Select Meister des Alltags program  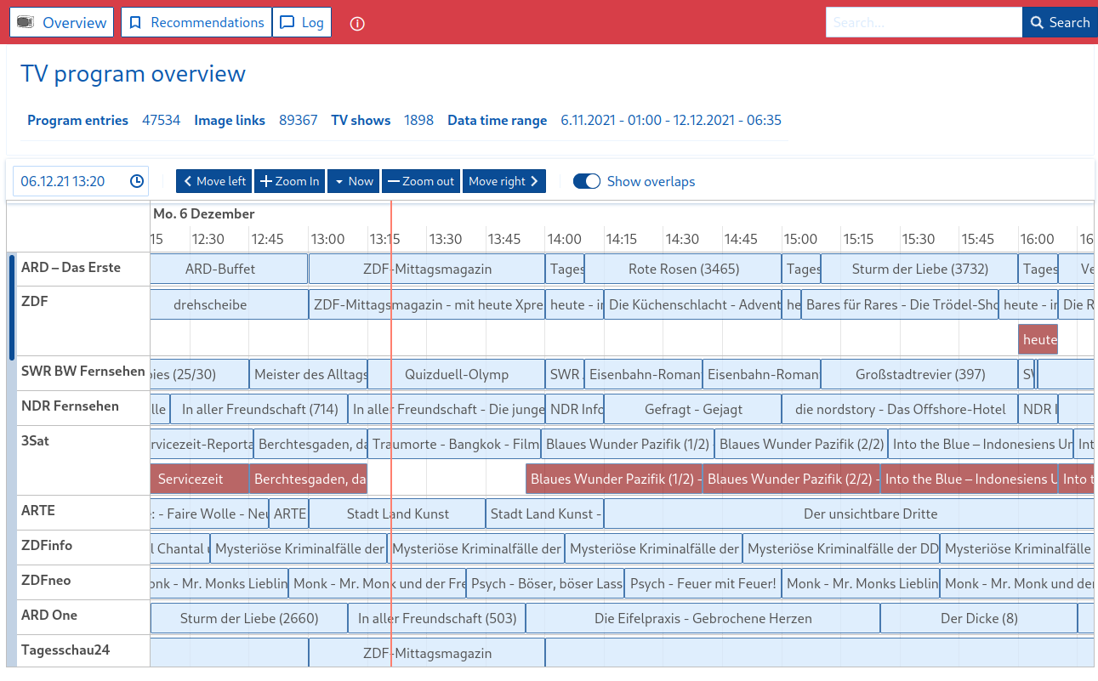pyautogui.click(x=309, y=374)
